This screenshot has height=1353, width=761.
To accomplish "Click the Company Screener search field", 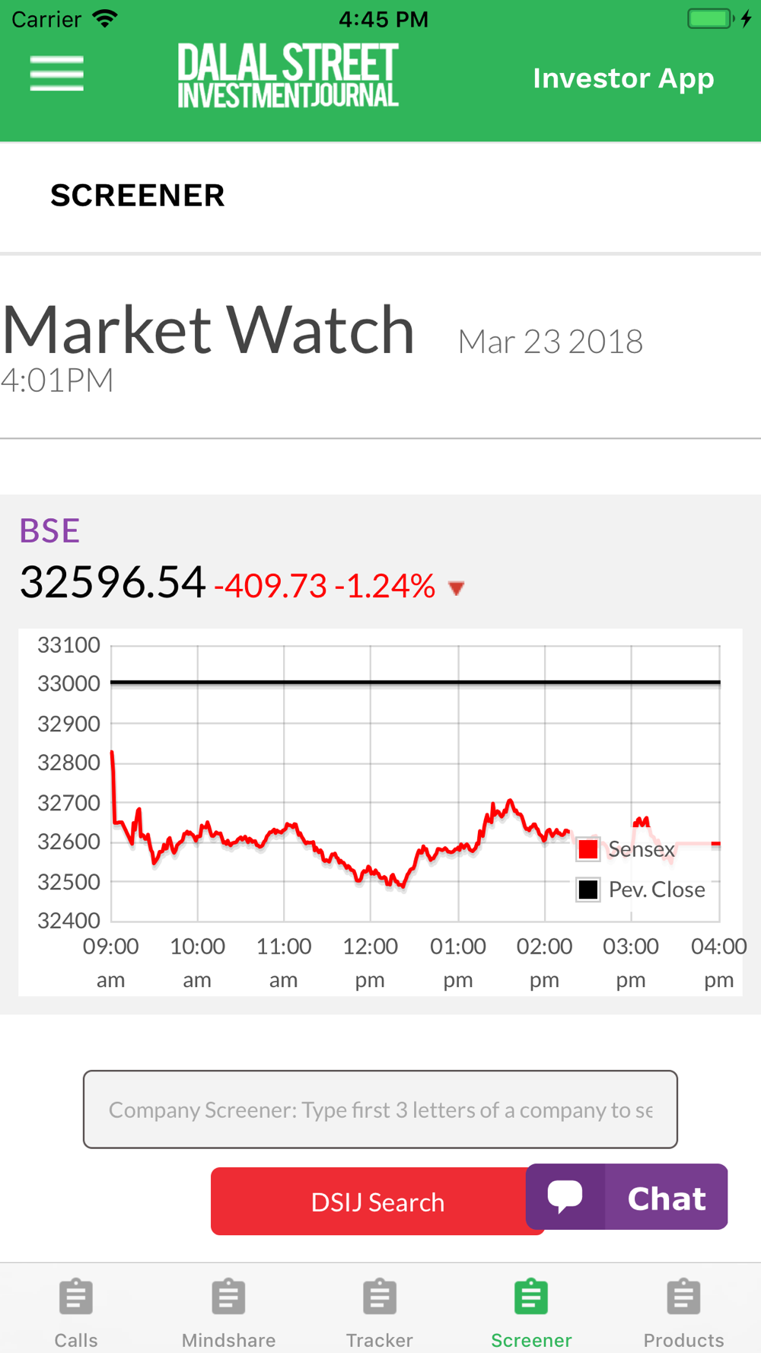I will coord(380,1109).
